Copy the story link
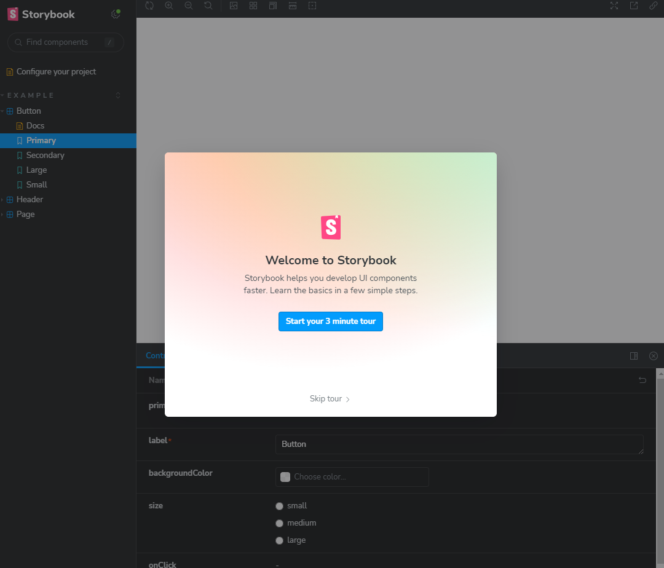The height and width of the screenshot is (568, 664). (653, 6)
